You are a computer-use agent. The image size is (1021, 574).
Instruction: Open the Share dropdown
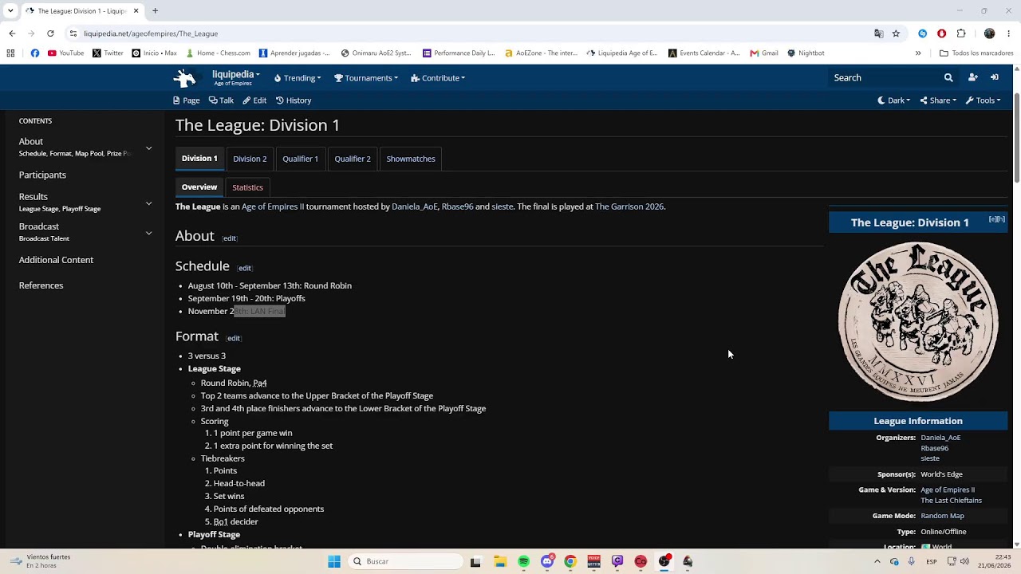pyautogui.click(x=938, y=100)
